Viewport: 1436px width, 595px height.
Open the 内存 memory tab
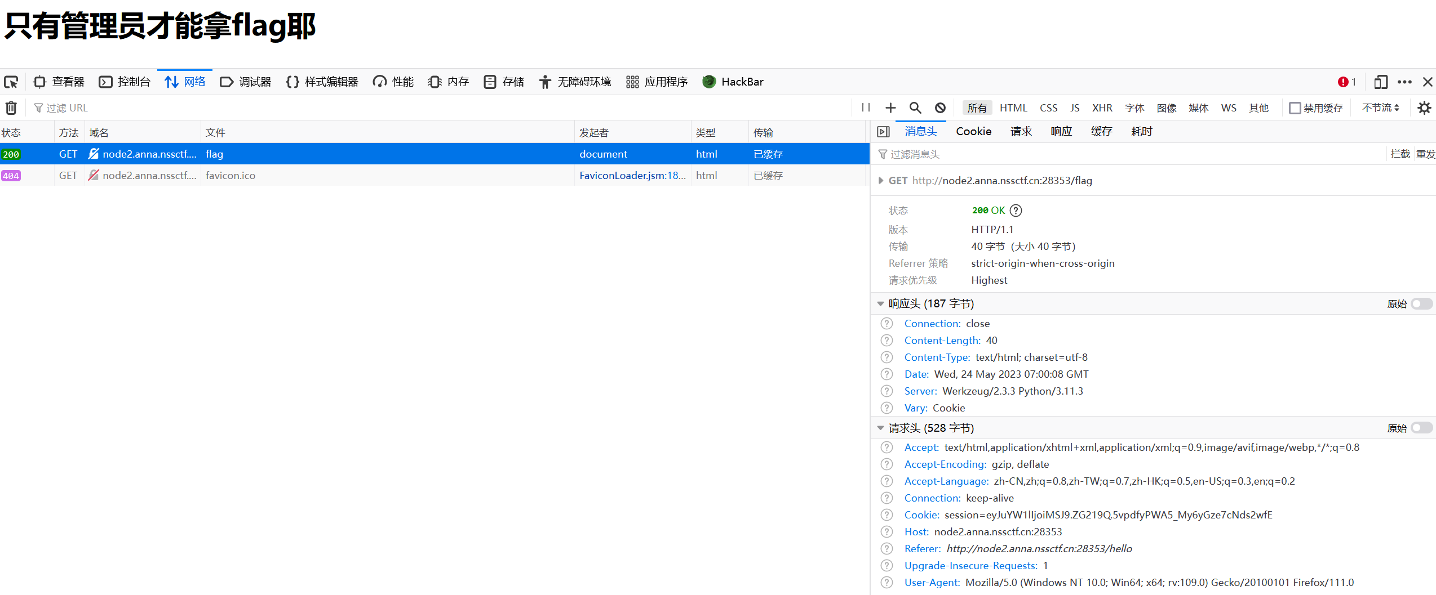(x=449, y=82)
